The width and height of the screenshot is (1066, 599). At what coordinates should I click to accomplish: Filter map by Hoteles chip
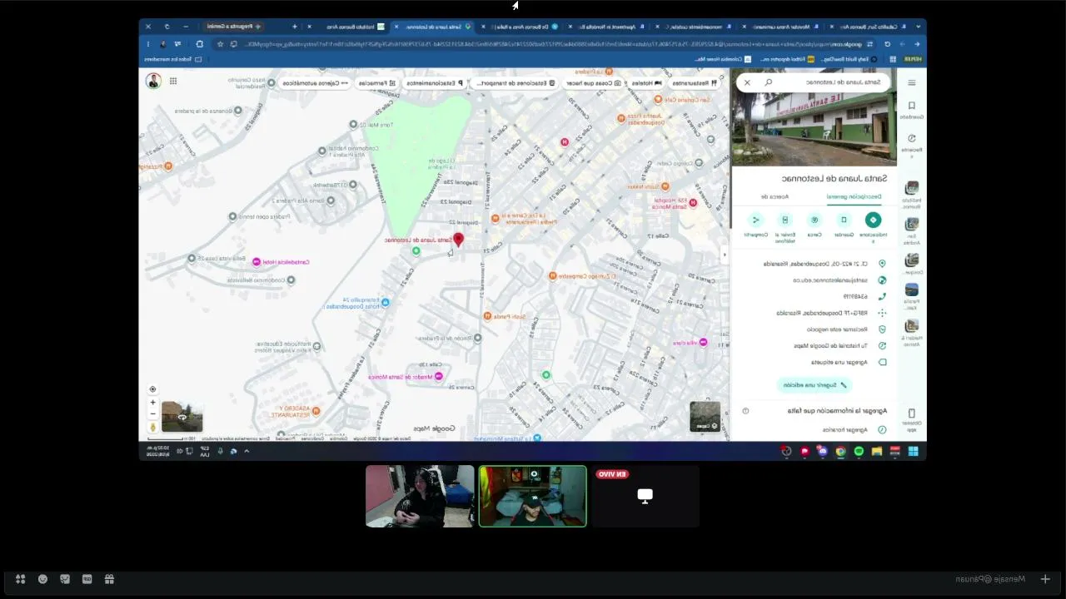point(646,83)
